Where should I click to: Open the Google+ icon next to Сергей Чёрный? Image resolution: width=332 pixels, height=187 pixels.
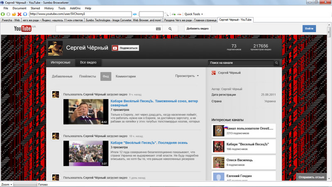(213, 73)
